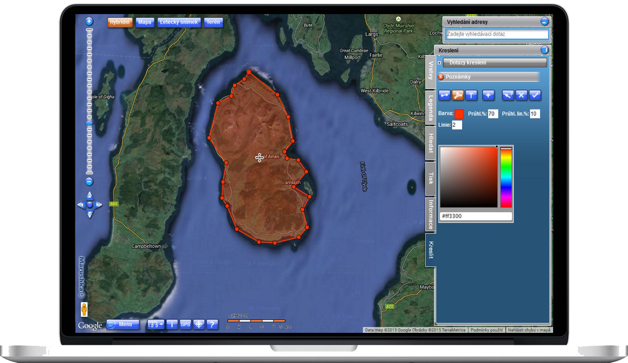This screenshot has height=363, width=628.
Task: Open the measurement ruler tool
Action: tap(155, 325)
